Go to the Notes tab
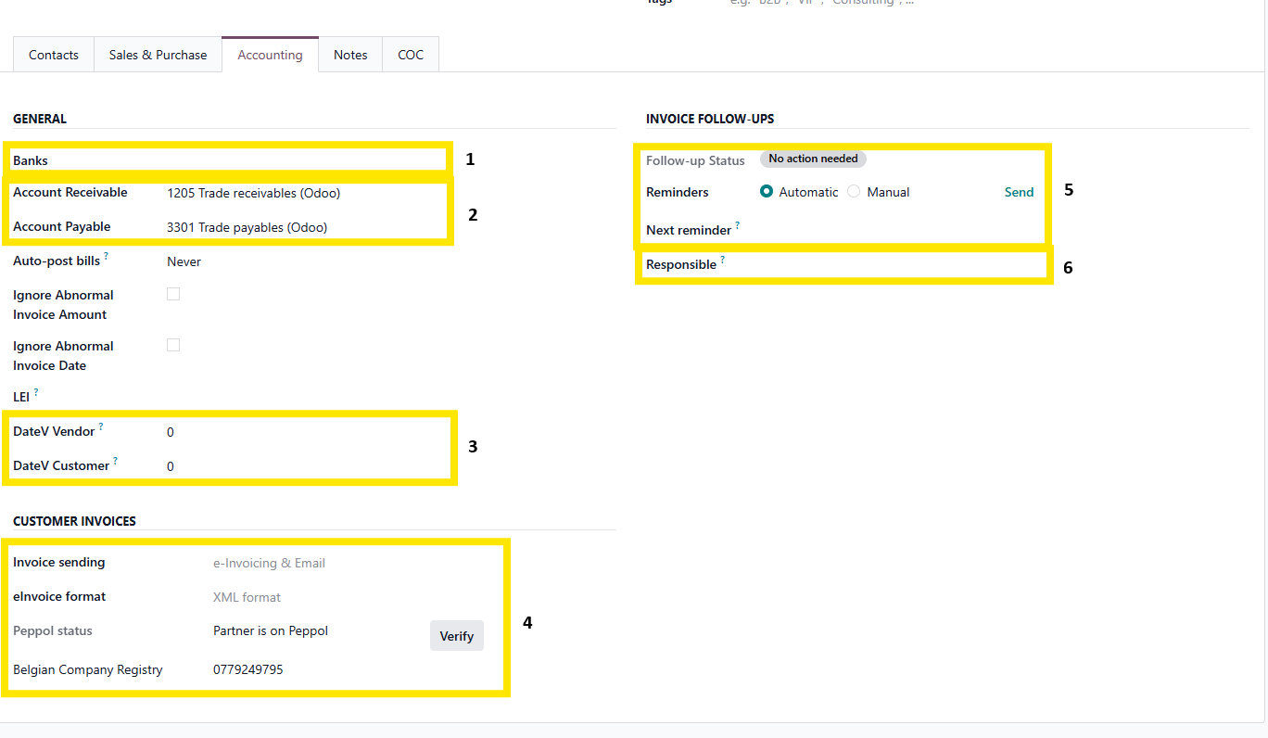Viewport: 1268px width, 738px height. point(350,56)
